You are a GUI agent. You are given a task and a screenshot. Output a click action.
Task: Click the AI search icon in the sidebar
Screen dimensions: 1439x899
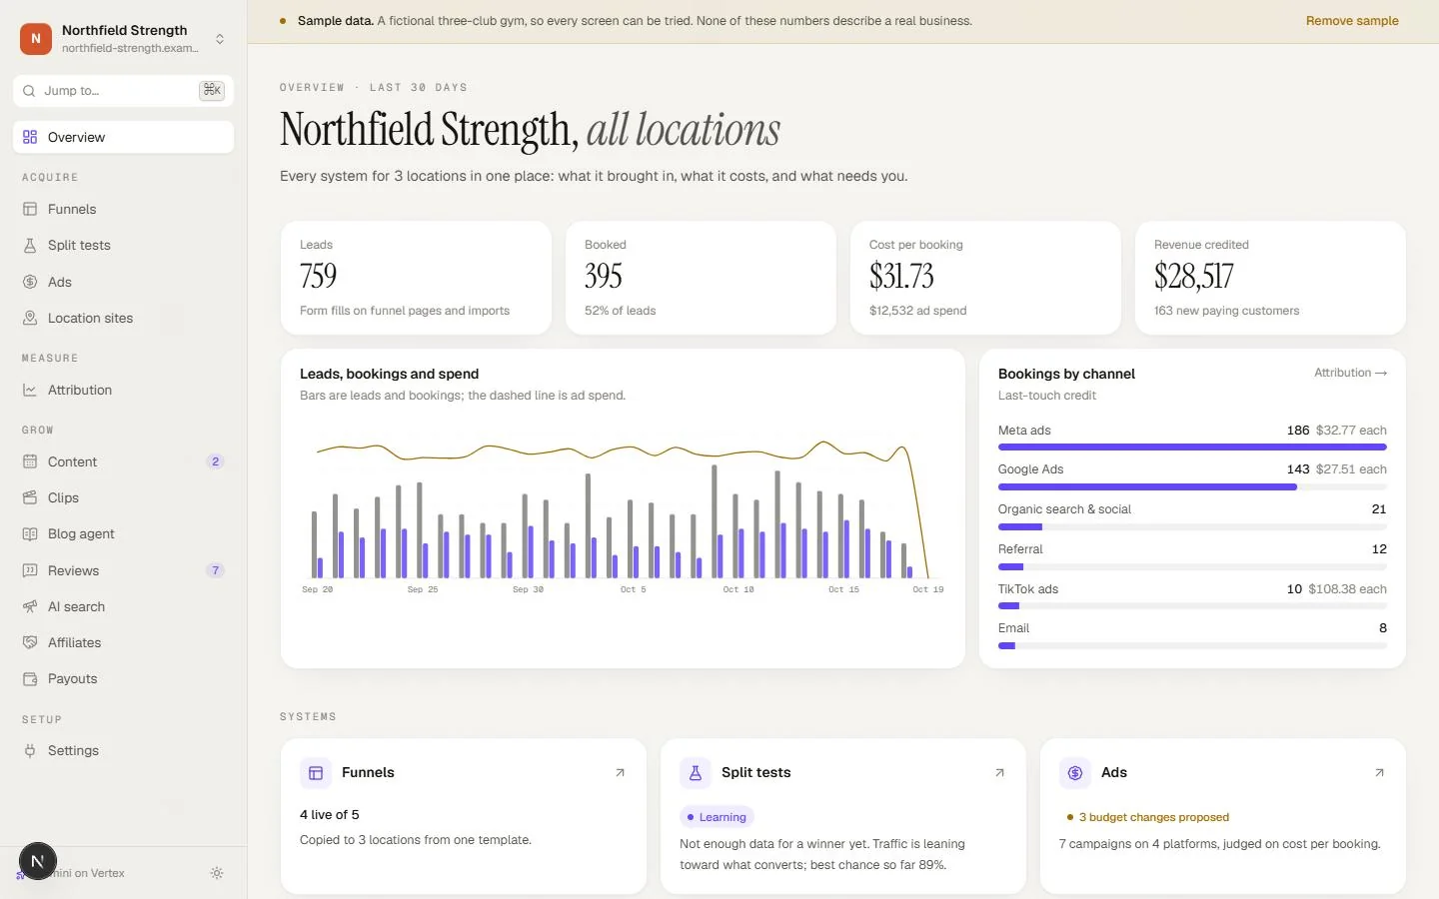(x=30, y=606)
